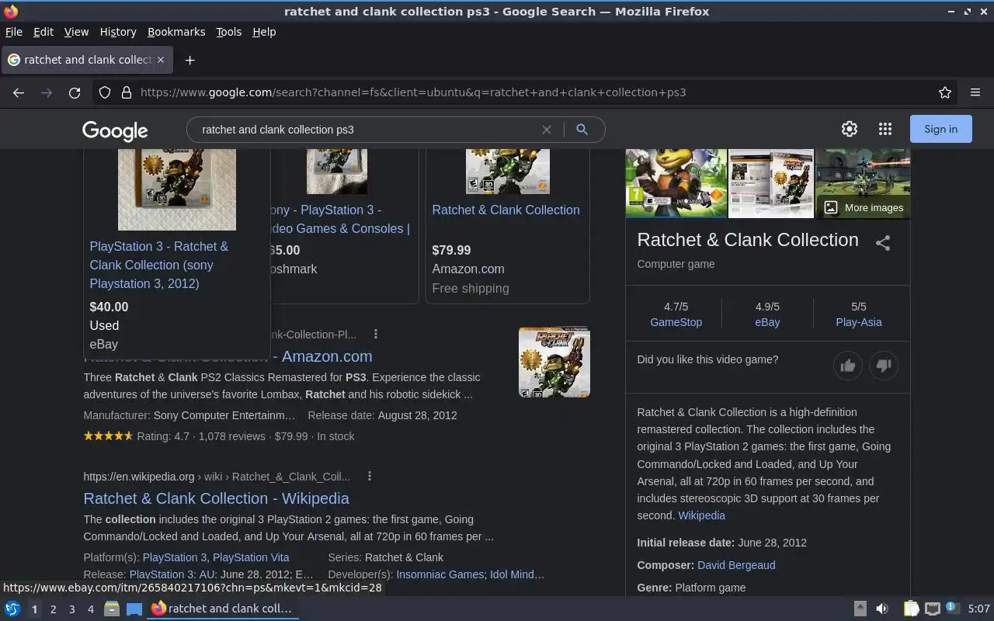
Task: Open composer David Bergeaud link
Action: click(736, 565)
